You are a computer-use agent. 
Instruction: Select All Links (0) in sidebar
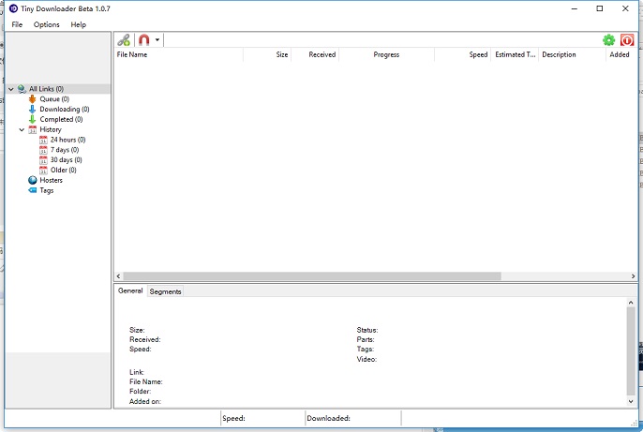click(46, 89)
